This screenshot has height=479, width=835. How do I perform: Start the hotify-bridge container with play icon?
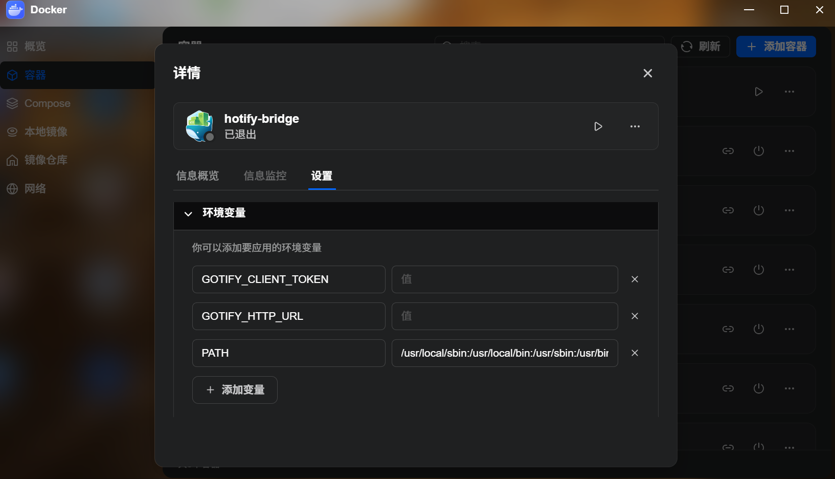(598, 126)
